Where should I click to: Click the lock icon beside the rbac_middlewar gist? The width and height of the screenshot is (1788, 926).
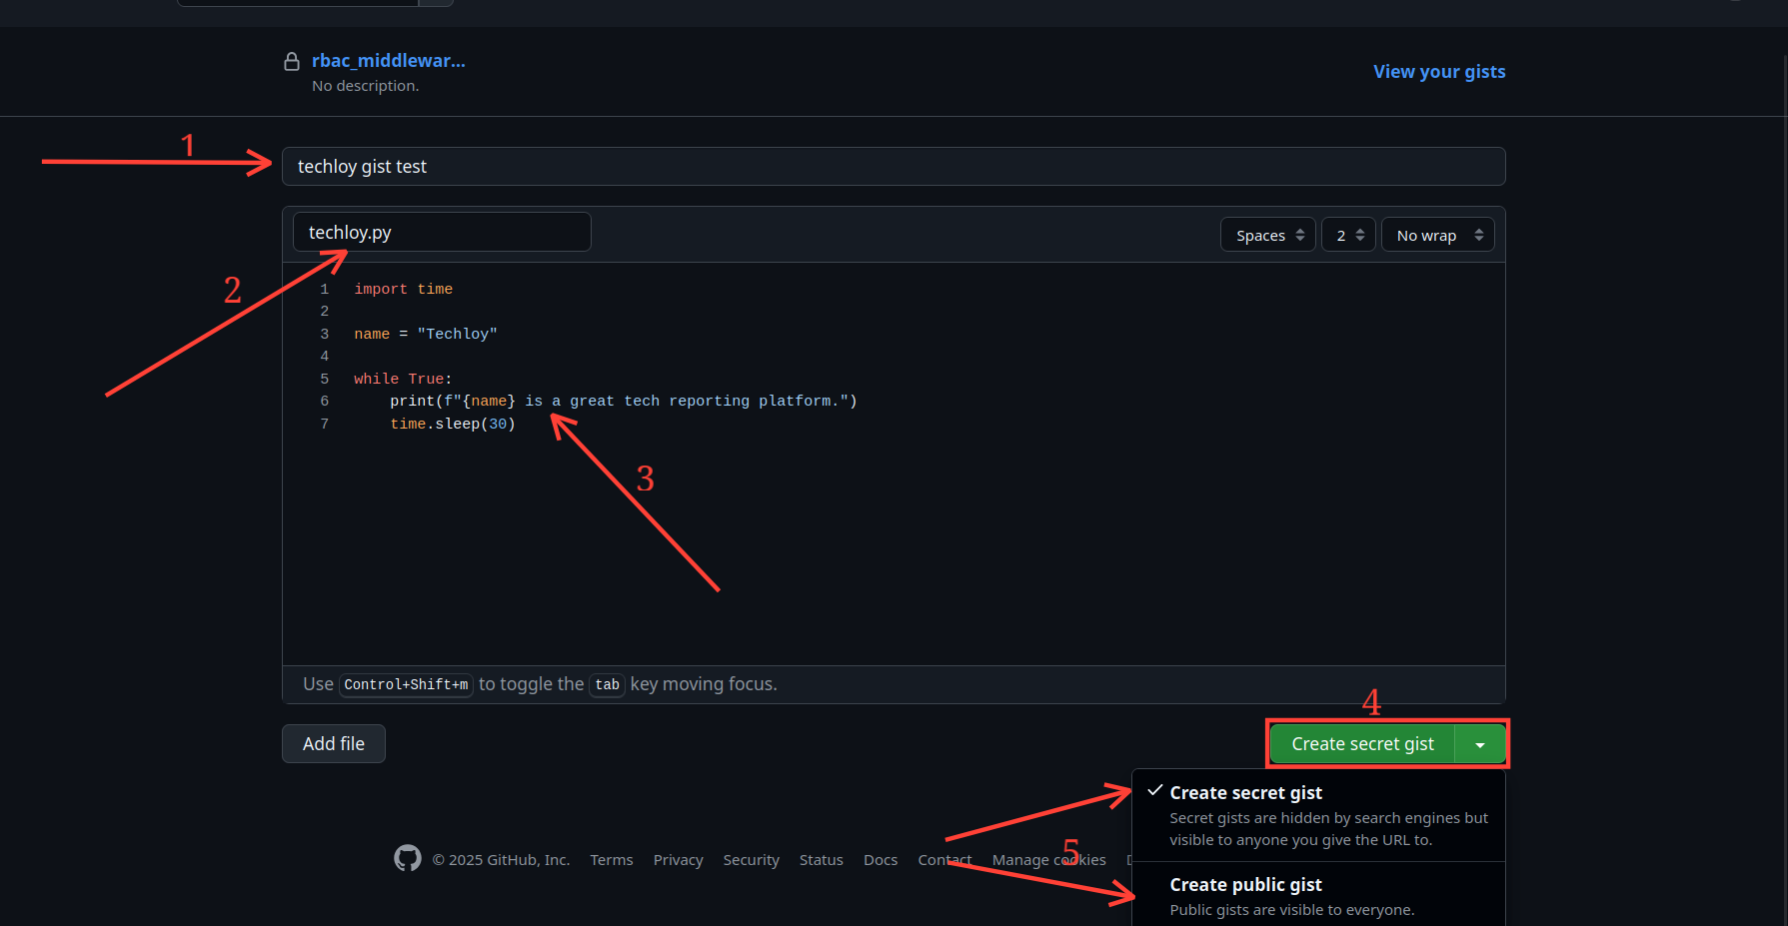point(291,61)
